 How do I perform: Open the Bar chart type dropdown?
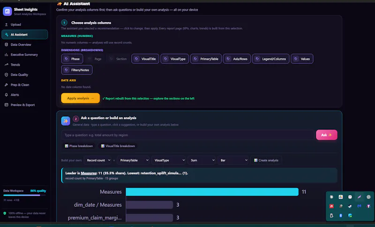233,160
